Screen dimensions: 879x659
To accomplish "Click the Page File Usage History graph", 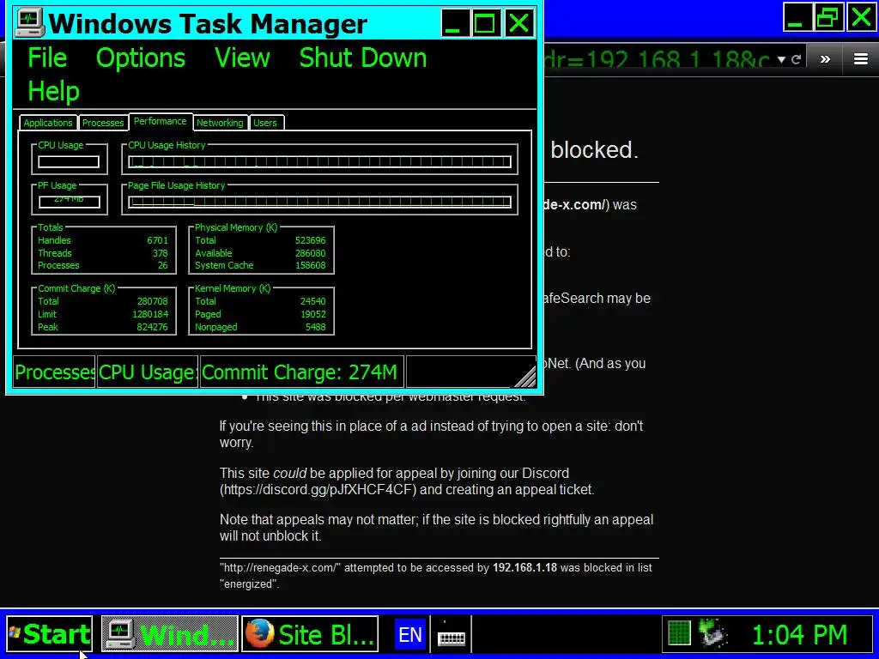I will 319,202.
